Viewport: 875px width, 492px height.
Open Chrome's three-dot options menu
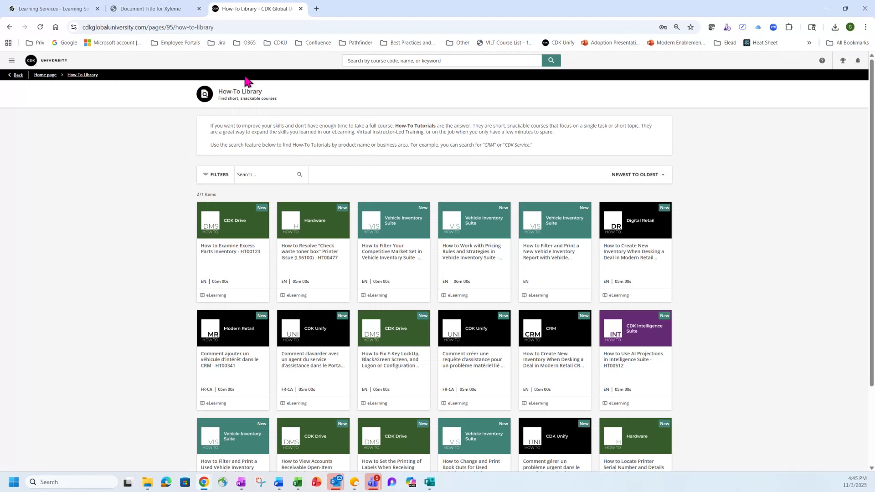[x=866, y=27]
